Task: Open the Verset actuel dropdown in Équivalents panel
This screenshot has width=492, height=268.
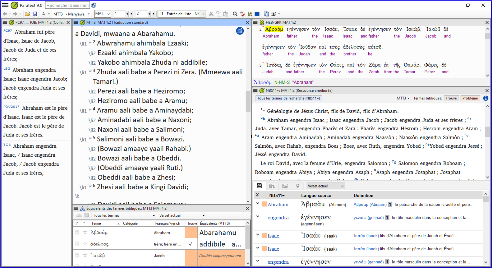Action: point(182,216)
